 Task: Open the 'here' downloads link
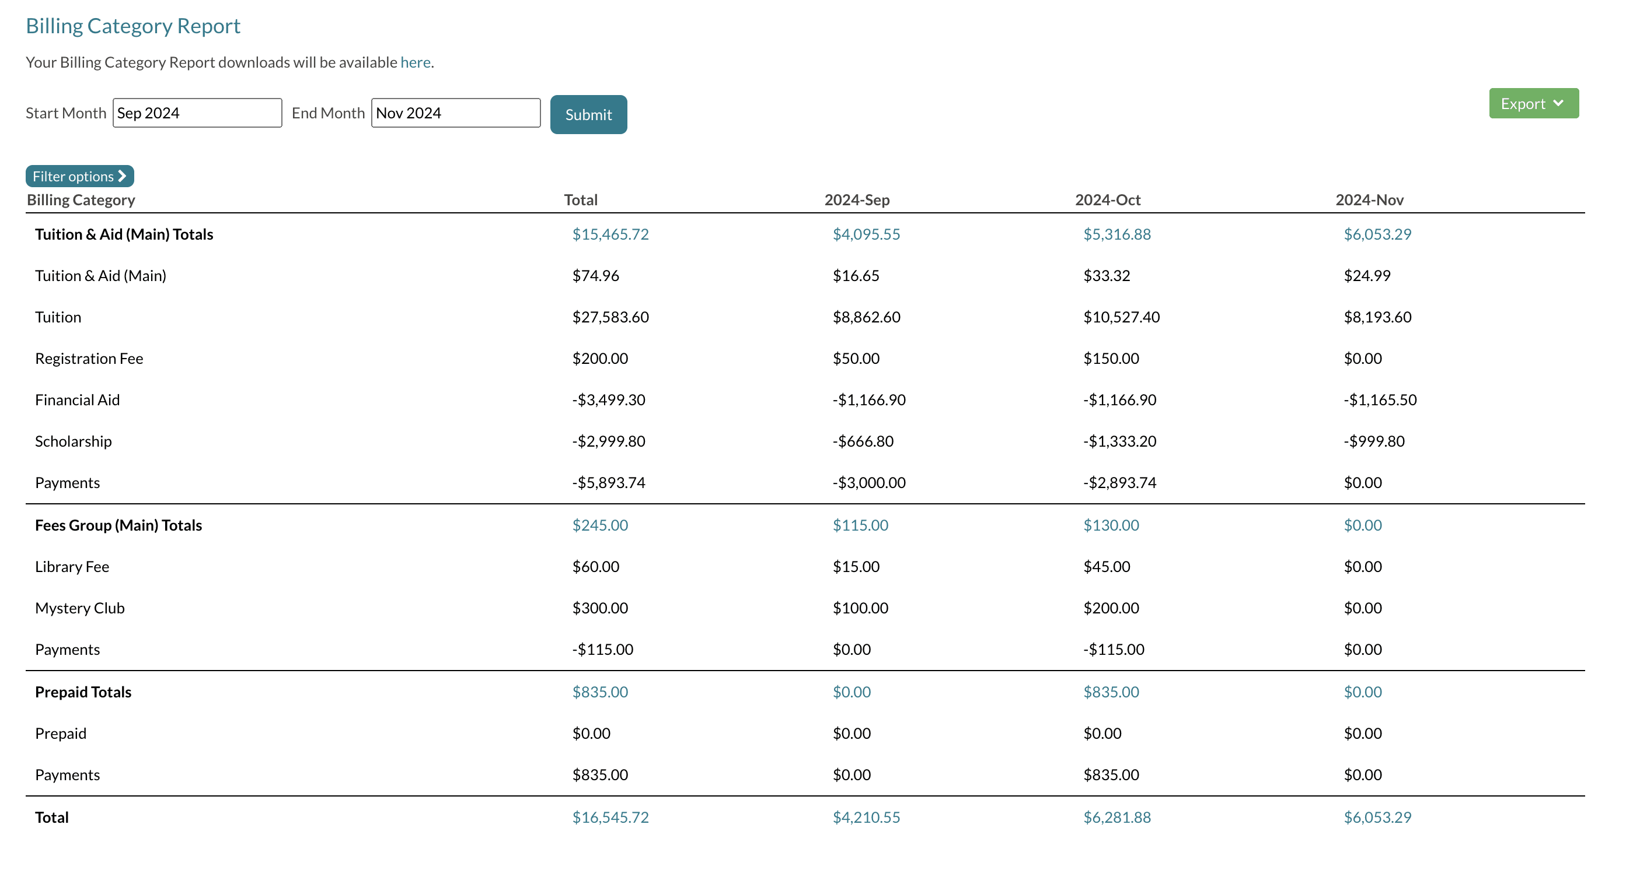[415, 62]
